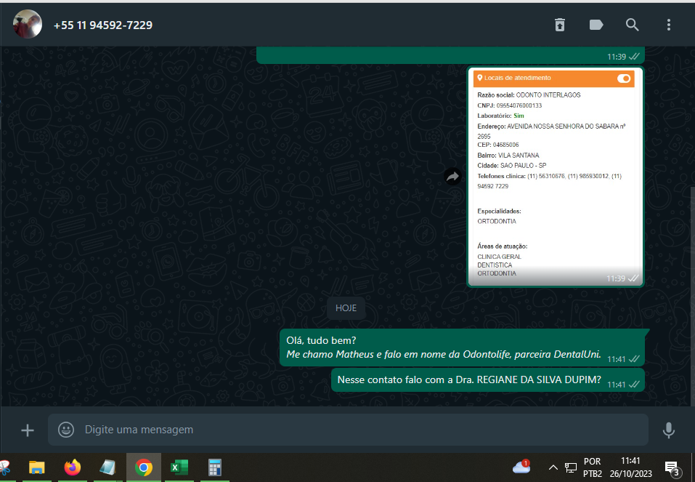Open Excel from the taskbar

(179, 467)
